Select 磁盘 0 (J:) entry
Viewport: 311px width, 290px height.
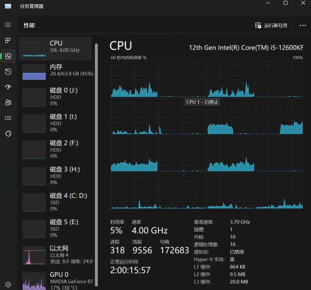[56, 97]
